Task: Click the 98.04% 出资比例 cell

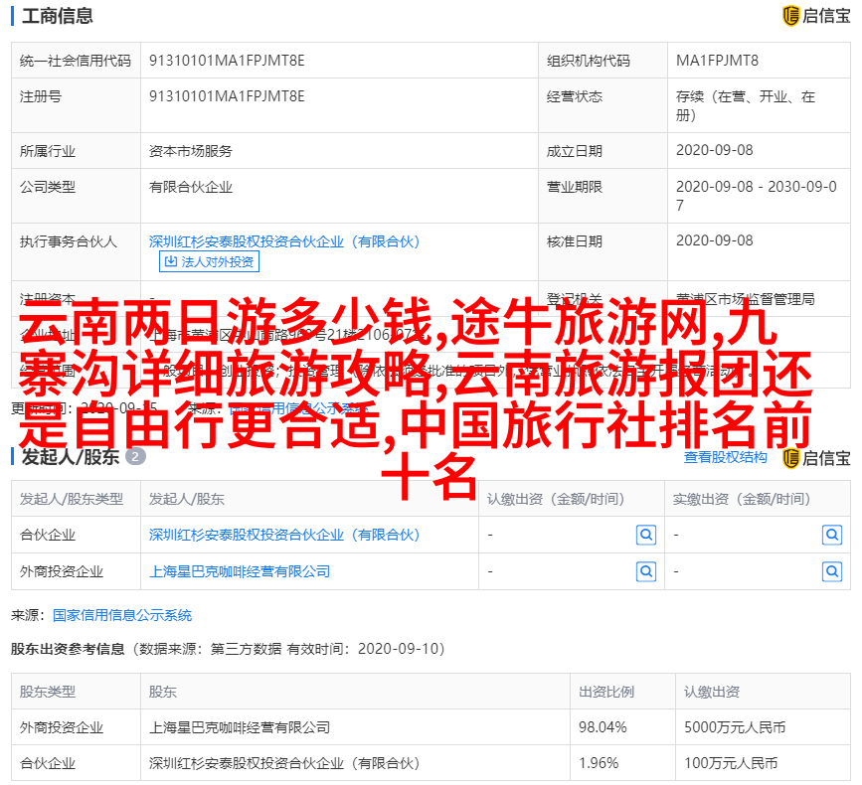Action: pos(603,726)
